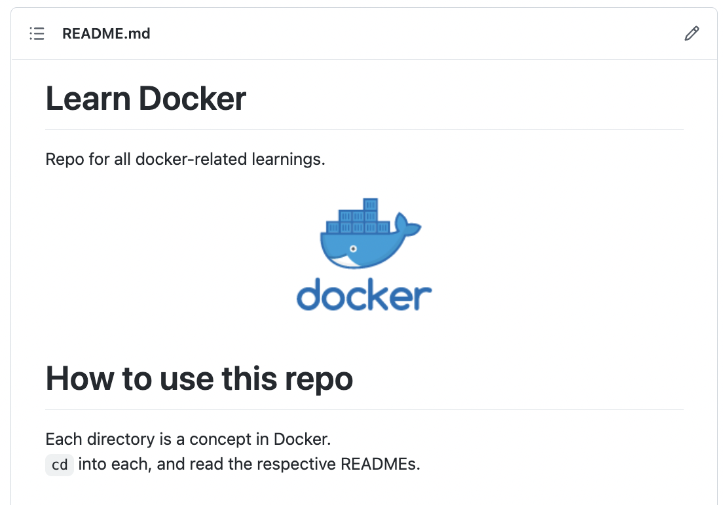723x505 pixels.
Task: Select the Learn Docker heading
Action: pos(145,99)
